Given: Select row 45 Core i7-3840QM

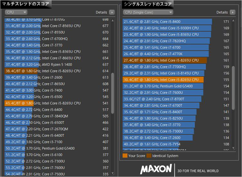Looking at the screenshot, I should [56, 116].
